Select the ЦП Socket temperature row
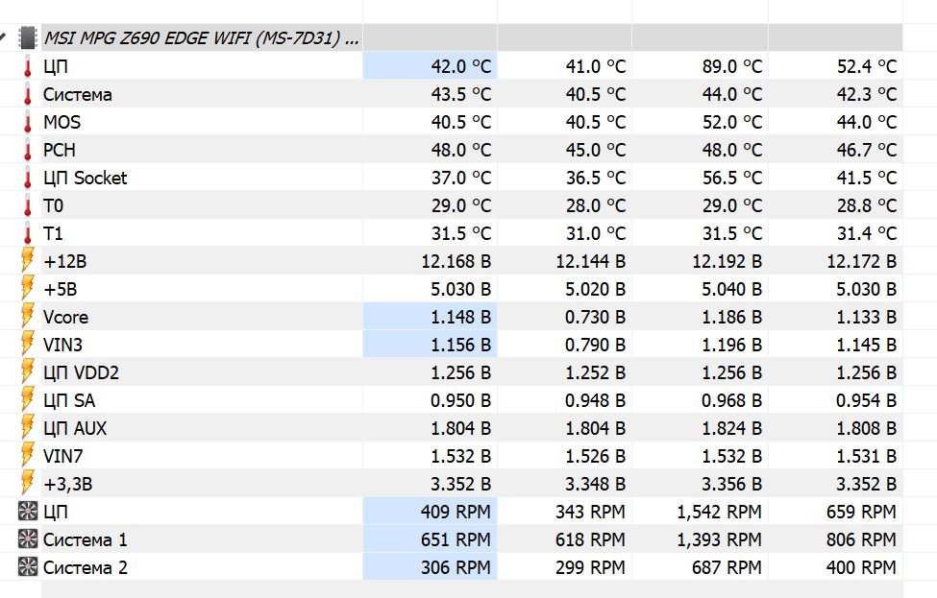Screen dimensions: 937x598 tap(85, 178)
